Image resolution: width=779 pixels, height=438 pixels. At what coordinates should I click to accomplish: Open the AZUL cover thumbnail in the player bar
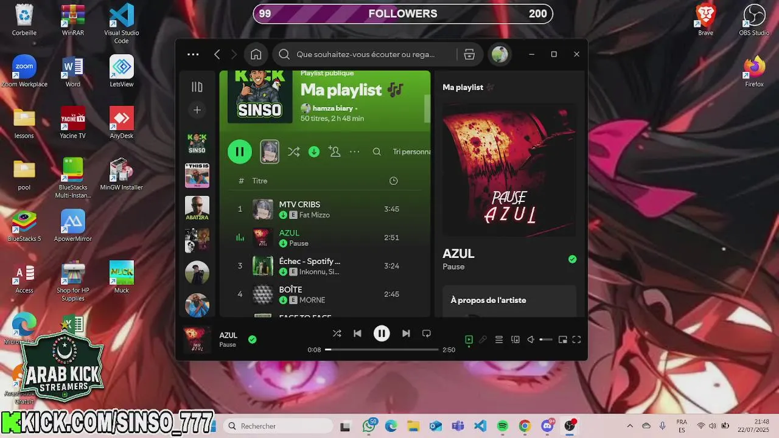tap(197, 340)
